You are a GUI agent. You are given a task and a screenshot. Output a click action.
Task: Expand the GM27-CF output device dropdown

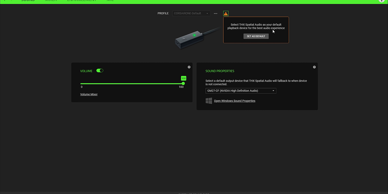click(241, 91)
